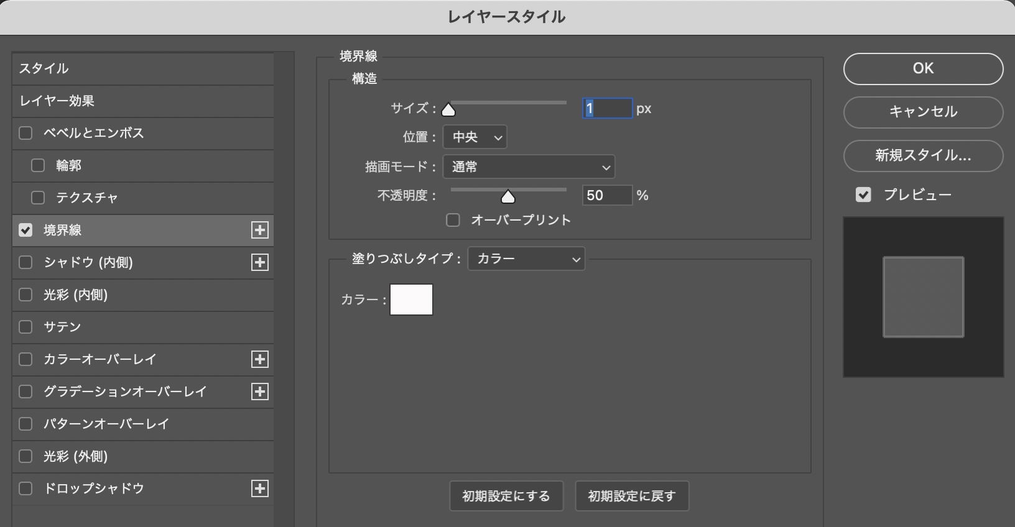
Task: Click the OK button
Action: (x=923, y=68)
